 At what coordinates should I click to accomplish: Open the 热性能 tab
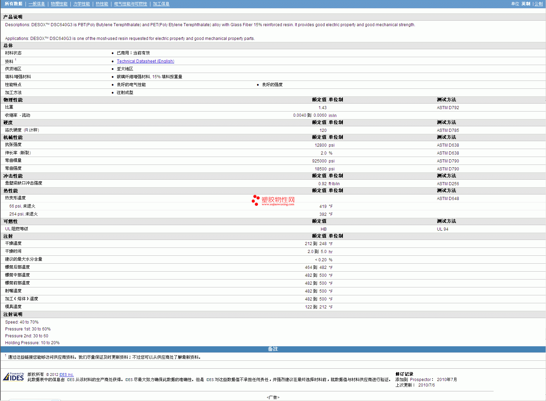point(102,4)
